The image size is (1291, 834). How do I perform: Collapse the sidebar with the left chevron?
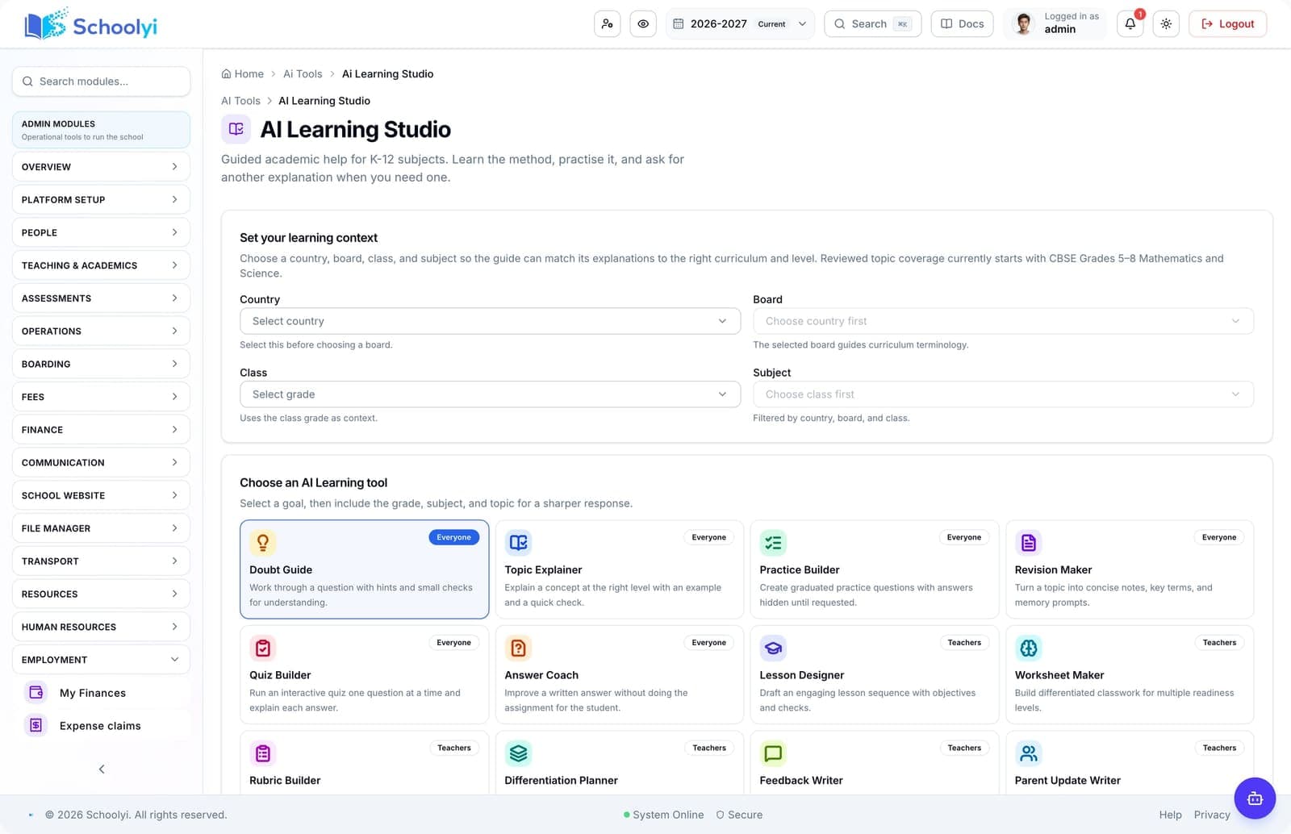102,769
